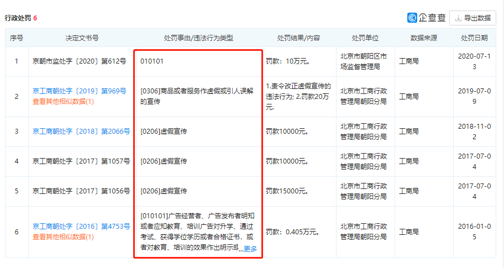Viewport: 504px width, 268px height.
Task: Click the 处罚事由/违法行为类型 column header
Action: 198,38
